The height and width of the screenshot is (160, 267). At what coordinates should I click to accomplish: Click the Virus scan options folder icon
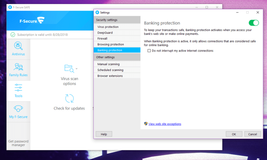69,69
